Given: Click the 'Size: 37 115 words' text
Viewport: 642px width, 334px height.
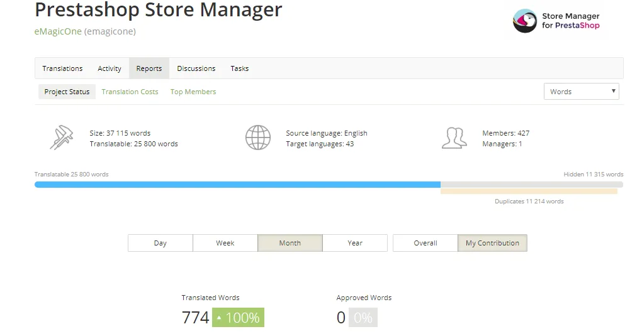Looking at the screenshot, I should pyautogui.click(x=120, y=133).
